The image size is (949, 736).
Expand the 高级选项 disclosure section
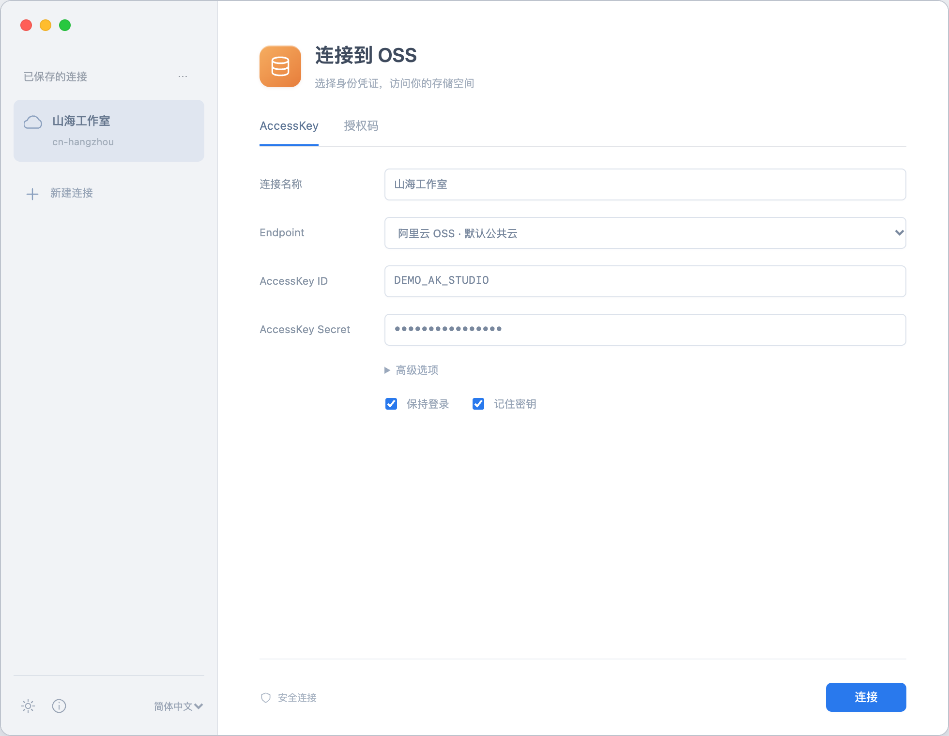[412, 370]
